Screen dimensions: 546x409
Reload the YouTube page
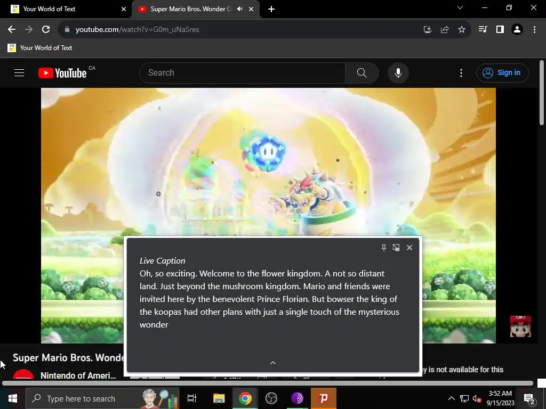[x=46, y=30]
